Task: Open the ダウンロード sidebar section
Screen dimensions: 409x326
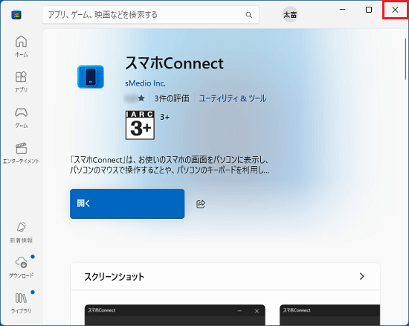Action: (x=21, y=267)
